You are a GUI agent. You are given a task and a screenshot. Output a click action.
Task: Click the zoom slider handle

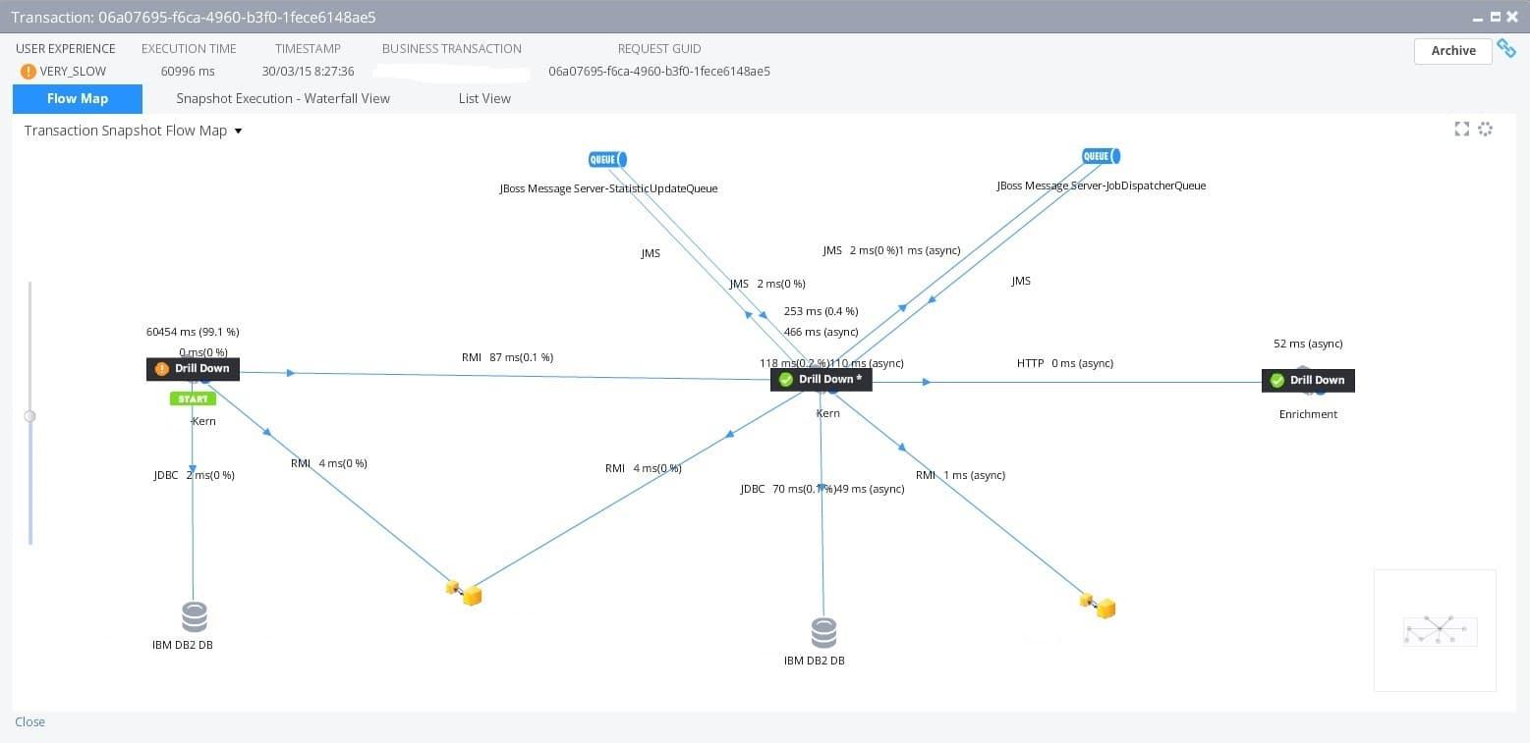[29, 416]
